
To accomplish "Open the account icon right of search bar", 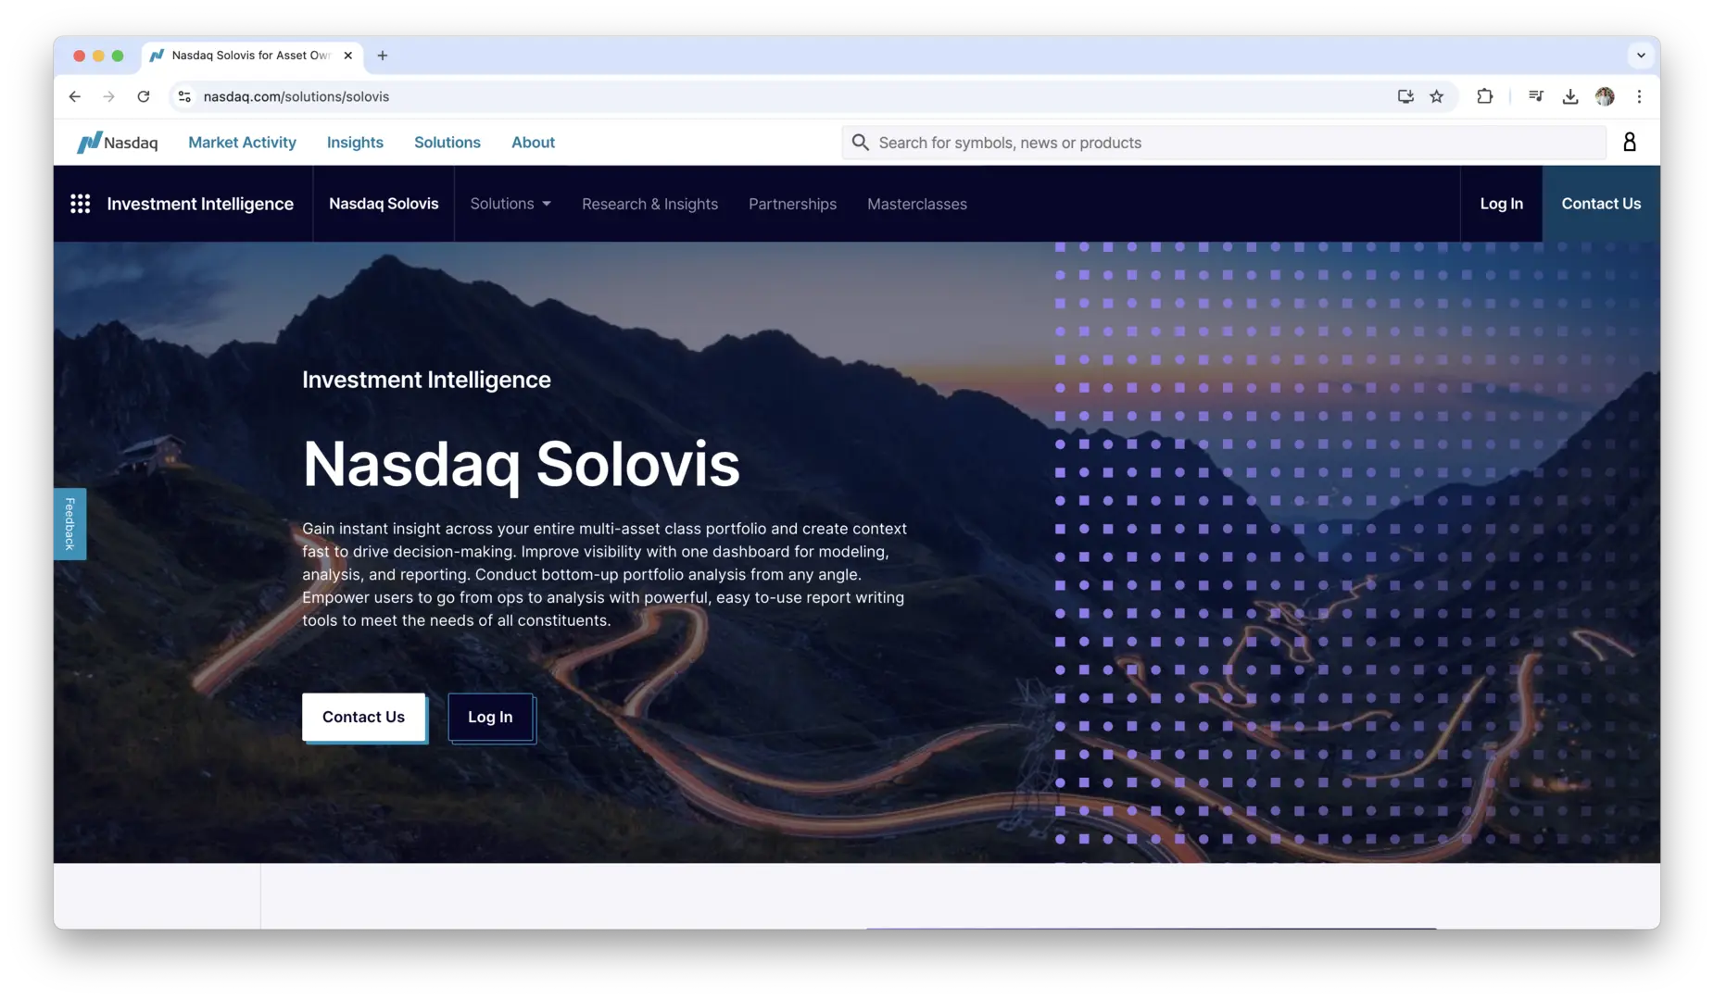I will 1630,142.
